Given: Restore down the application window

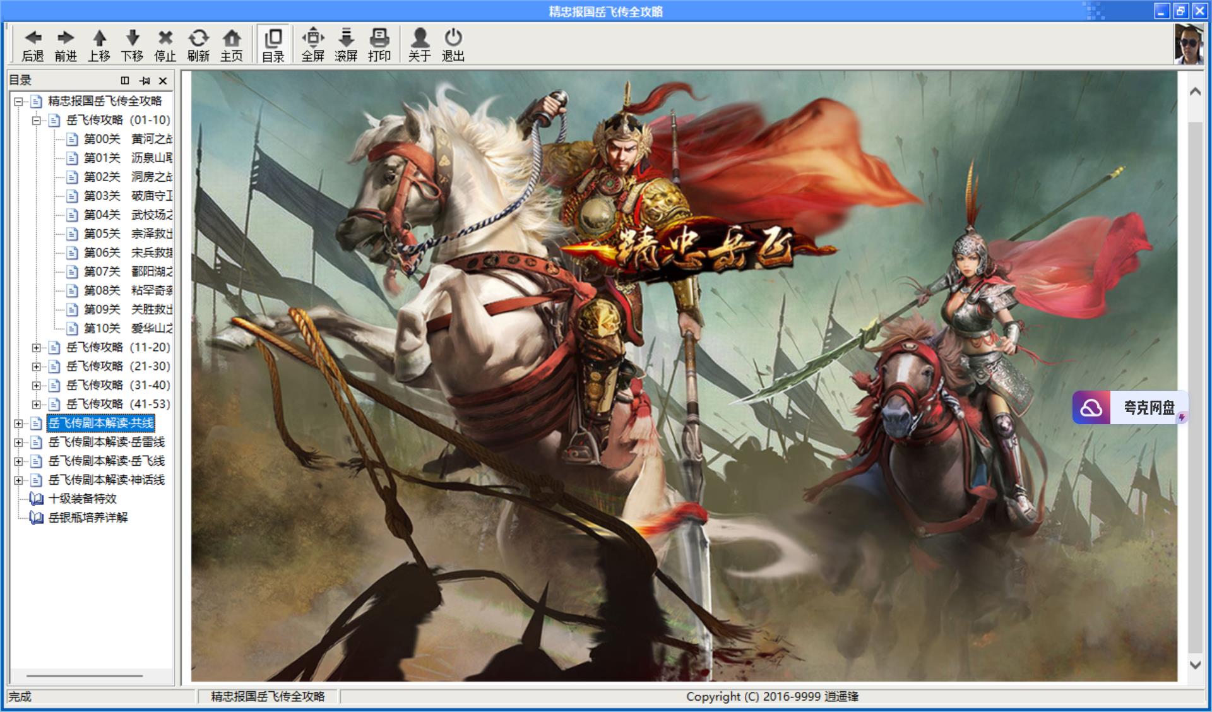Looking at the screenshot, I should click(1180, 11).
